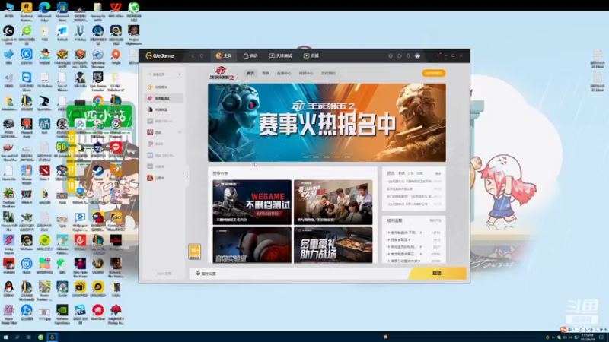The height and width of the screenshot is (342, 609).
Task: Expand the red-icon game group arrow in sidebar
Action: point(180,132)
